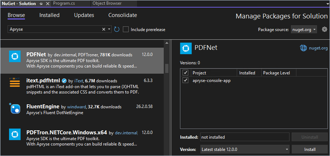Screen dimensions: 330x156
Task: Click the Installed 'not installed' field
Action: (245, 137)
